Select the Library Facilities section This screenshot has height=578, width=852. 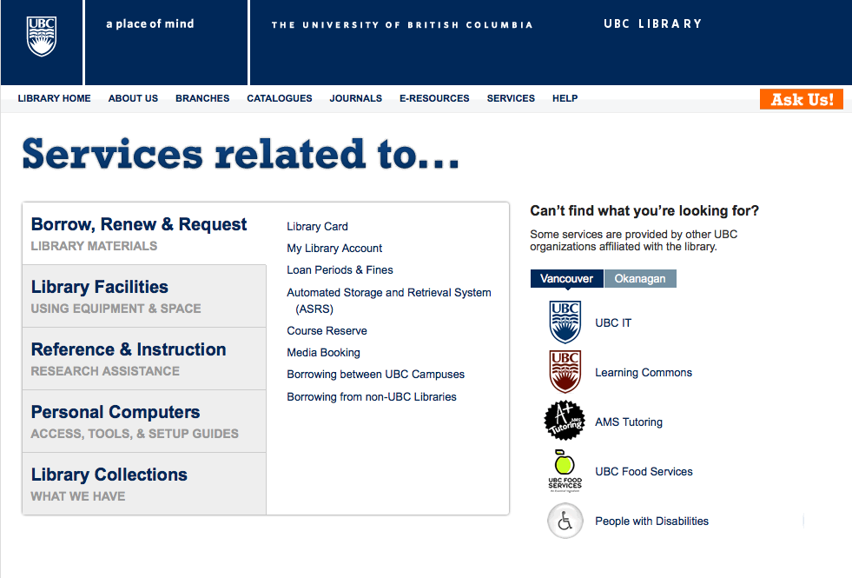pos(144,296)
